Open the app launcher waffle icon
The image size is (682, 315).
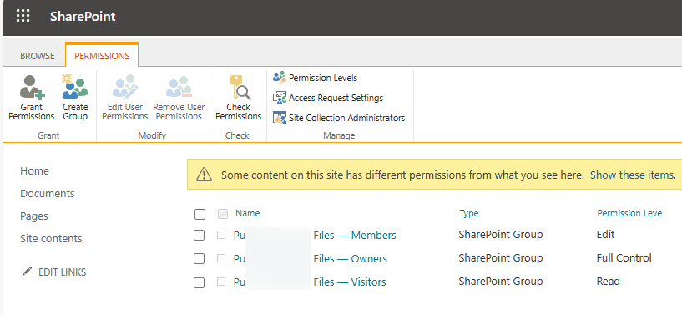23,16
